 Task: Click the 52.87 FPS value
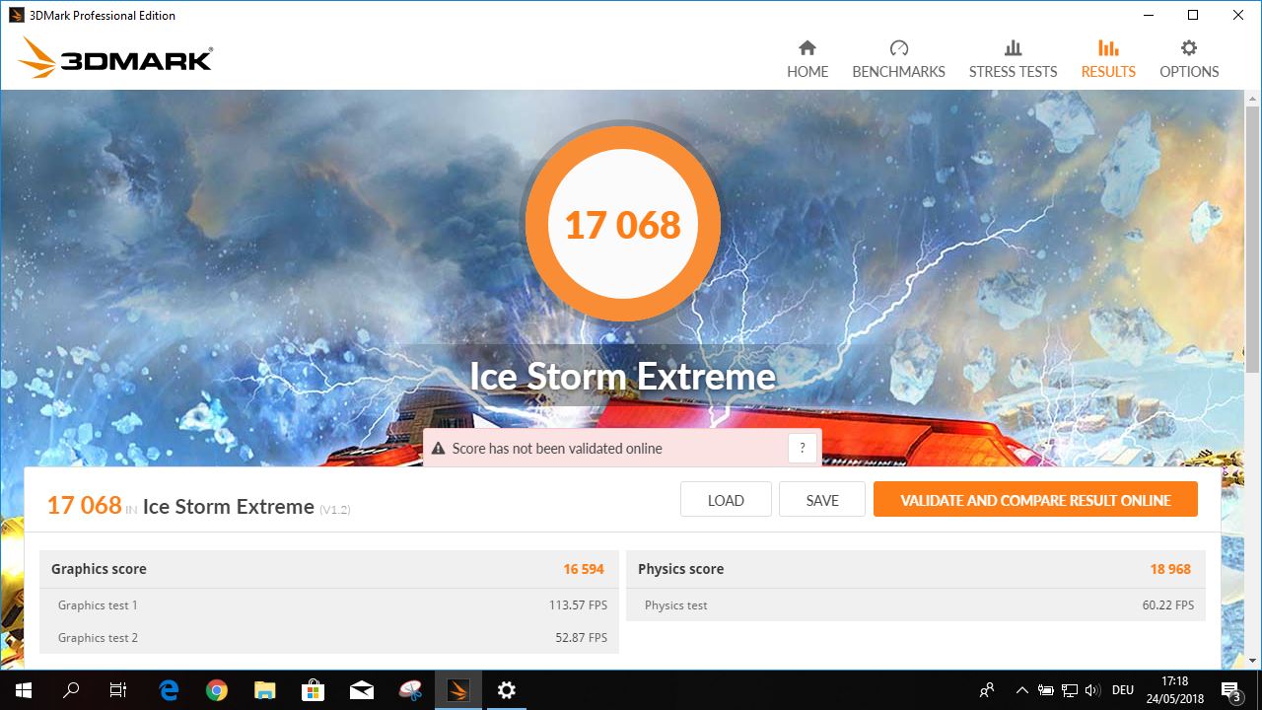pyautogui.click(x=581, y=638)
